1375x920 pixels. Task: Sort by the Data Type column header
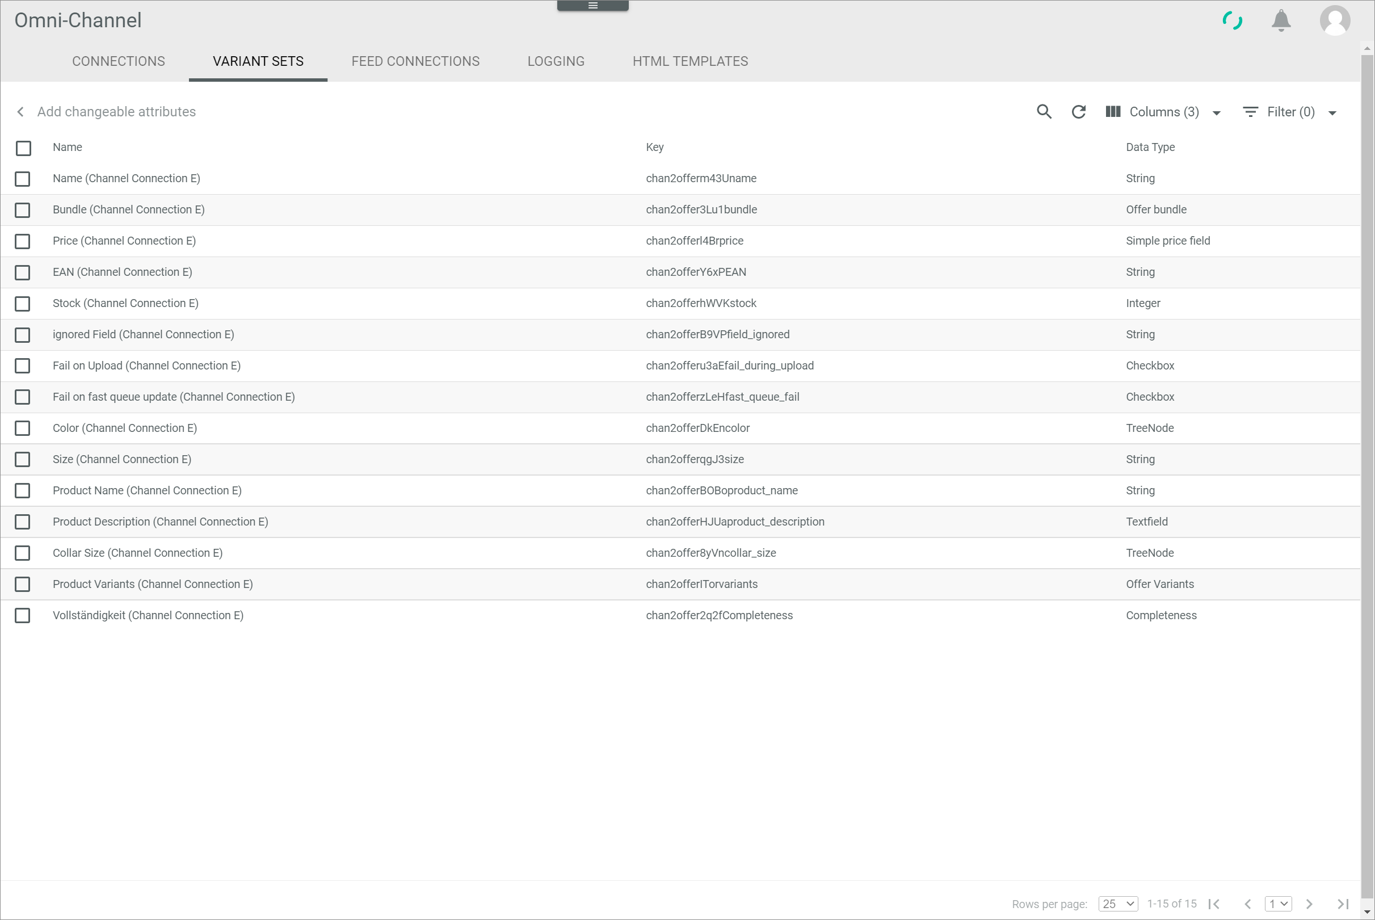1150,147
